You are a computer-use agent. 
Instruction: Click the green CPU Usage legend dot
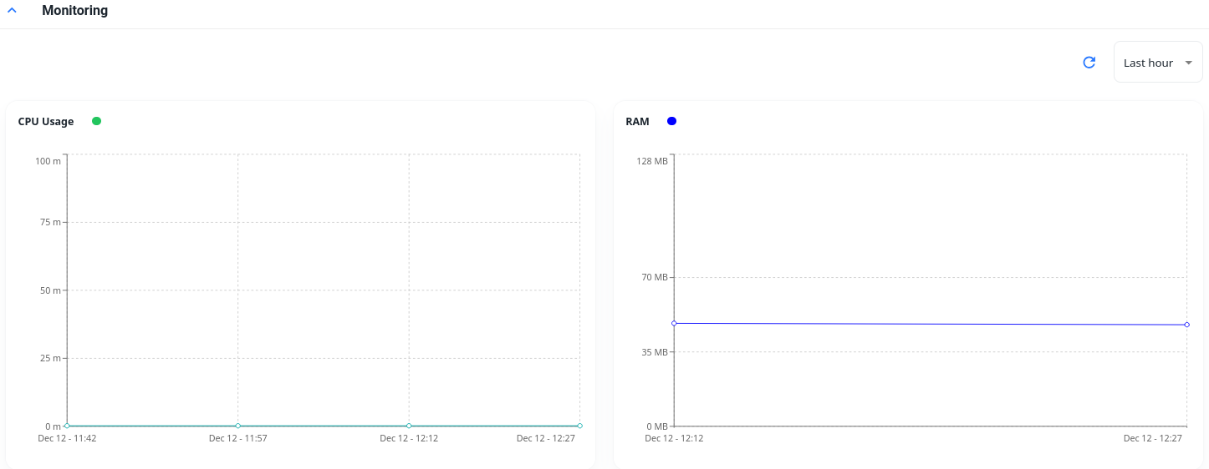(96, 121)
